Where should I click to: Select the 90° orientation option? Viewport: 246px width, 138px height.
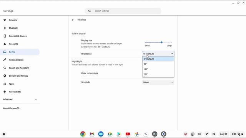point(158,64)
